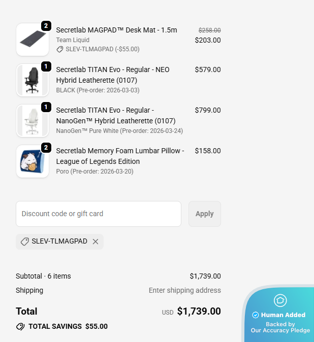Click the tag icon in applied discount chip
This screenshot has height=342, width=314.
tap(24, 242)
